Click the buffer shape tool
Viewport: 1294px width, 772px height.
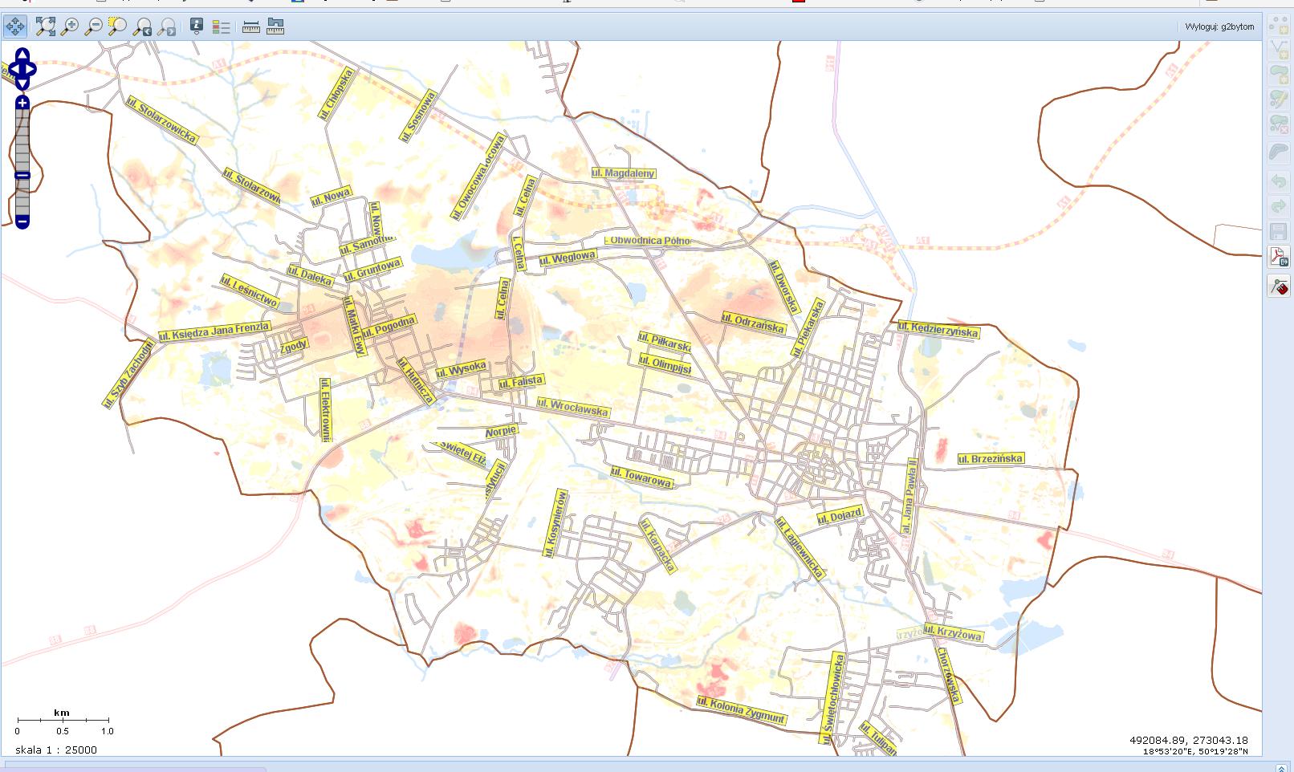tap(1278, 152)
